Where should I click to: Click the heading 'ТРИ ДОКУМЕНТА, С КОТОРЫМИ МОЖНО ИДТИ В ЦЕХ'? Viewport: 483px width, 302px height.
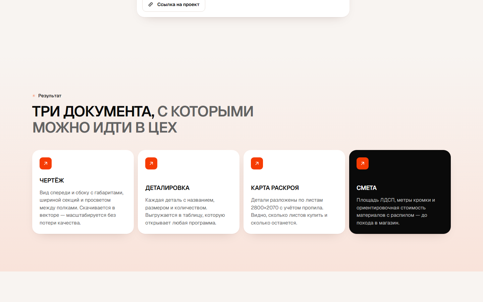click(x=143, y=119)
